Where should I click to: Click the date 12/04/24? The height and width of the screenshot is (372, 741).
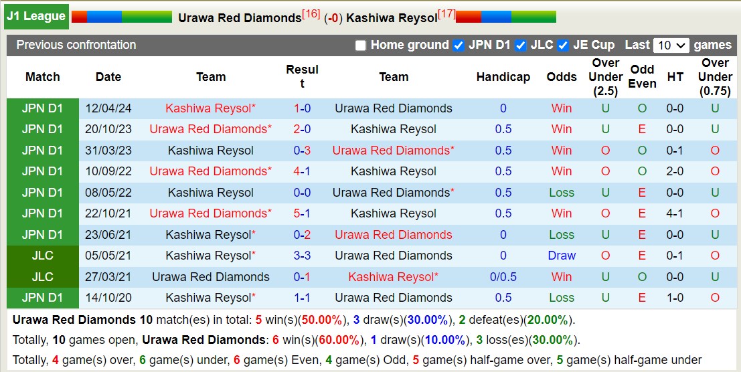pyautogui.click(x=108, y=108)
